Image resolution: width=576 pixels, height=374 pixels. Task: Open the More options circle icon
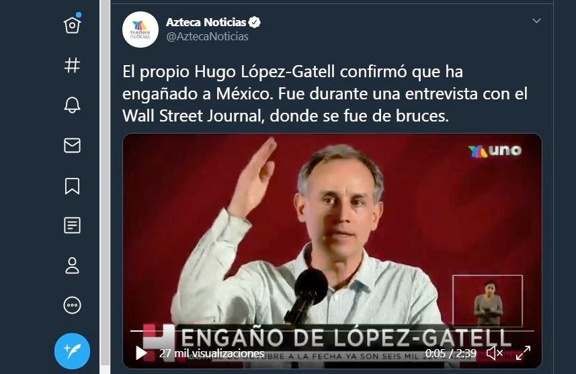73,305
